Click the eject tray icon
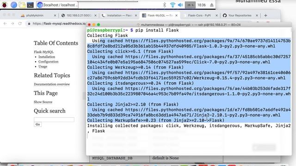The image size is (296, 166). click(212, 5)
